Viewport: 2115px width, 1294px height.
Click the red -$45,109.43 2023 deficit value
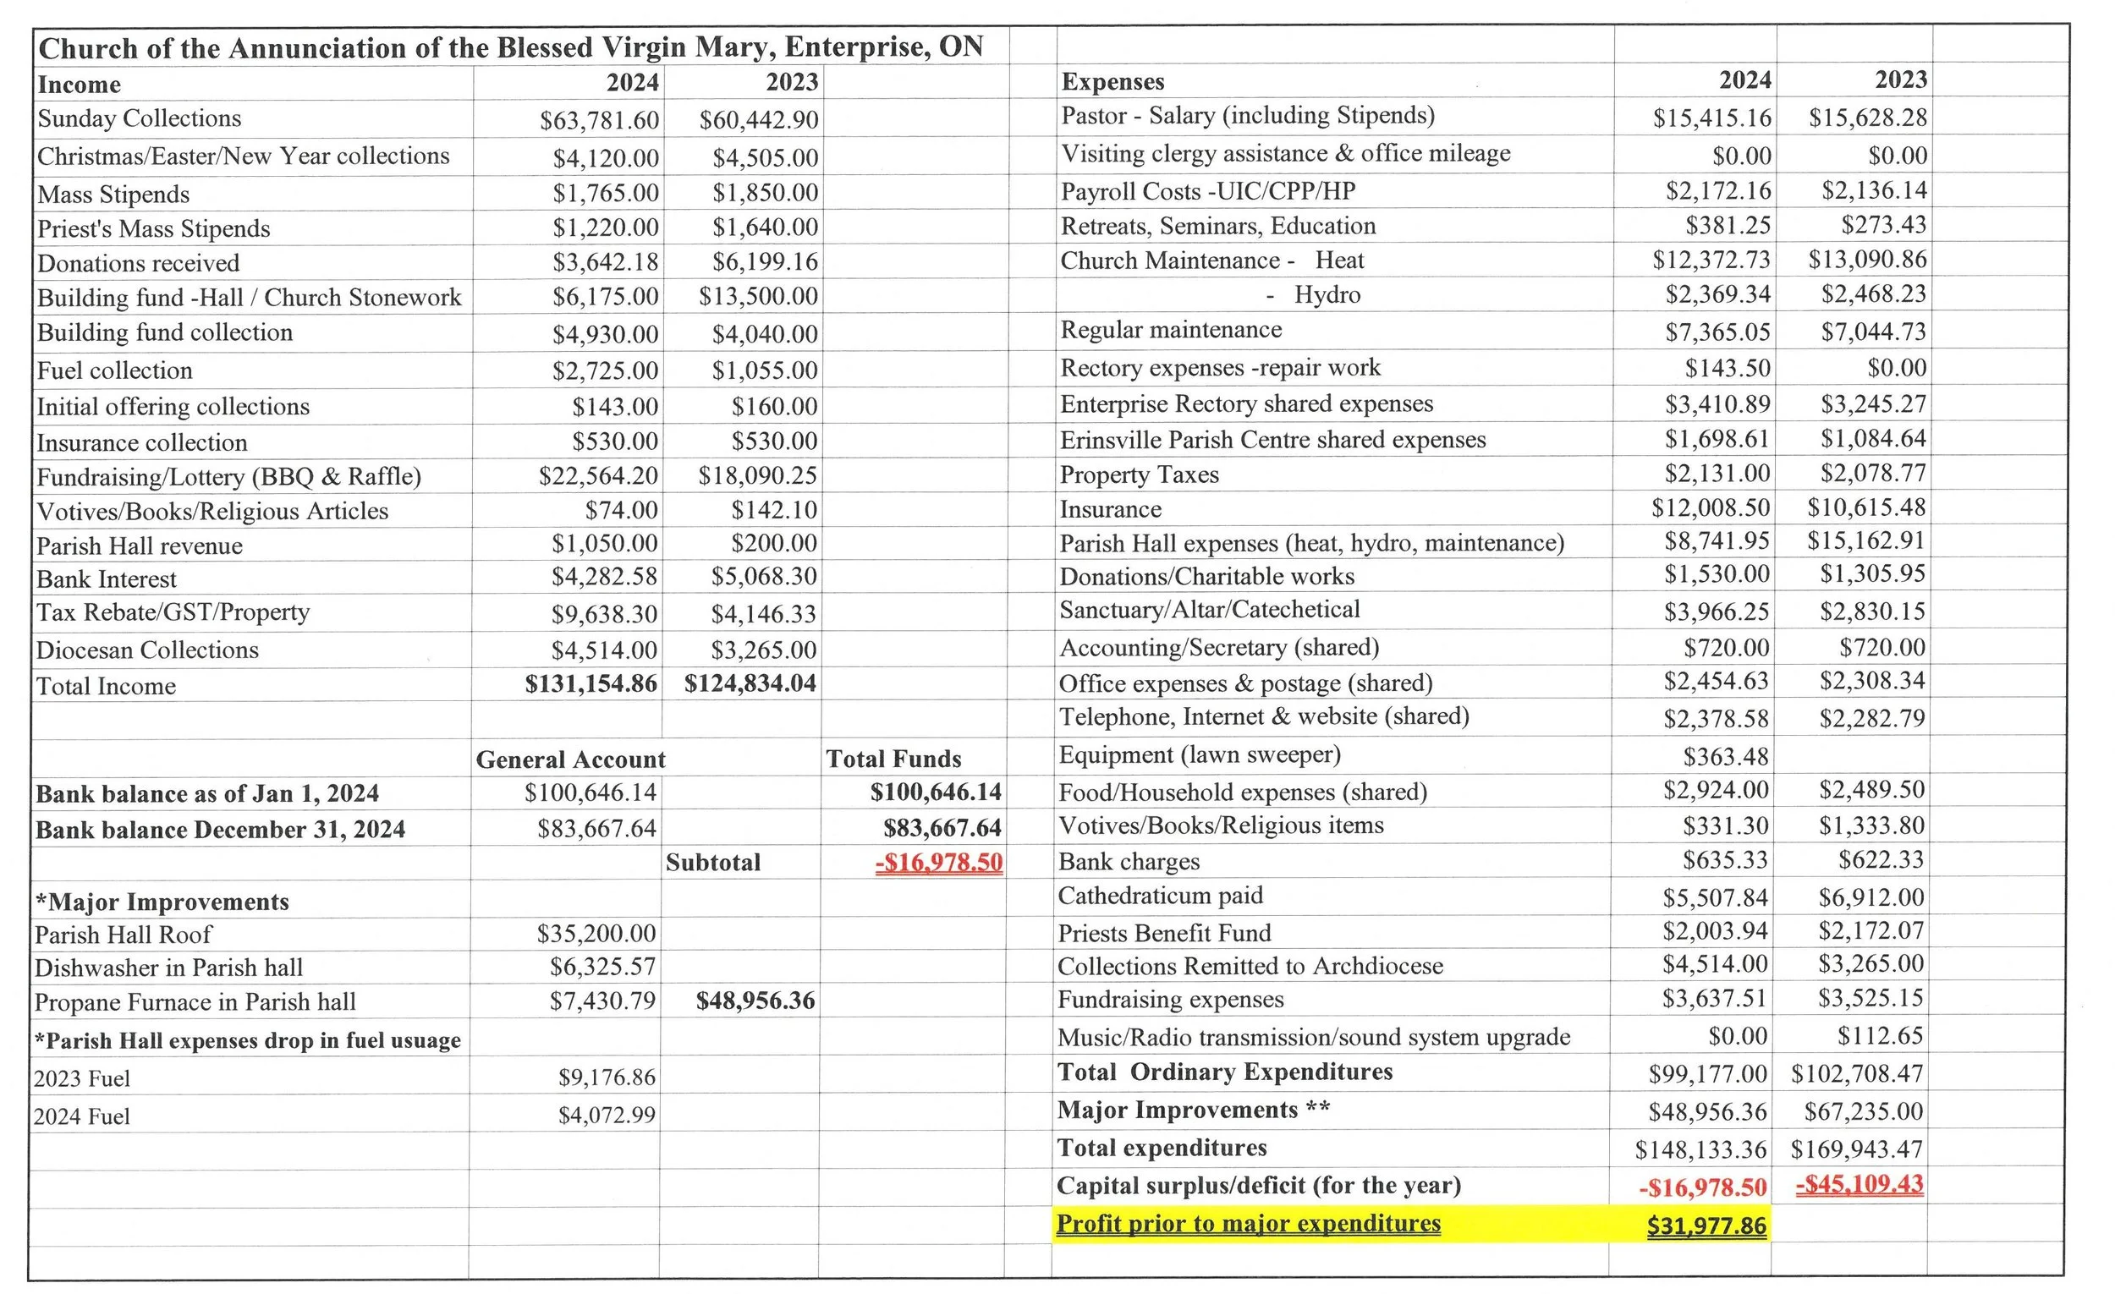coord(1860,1185)
